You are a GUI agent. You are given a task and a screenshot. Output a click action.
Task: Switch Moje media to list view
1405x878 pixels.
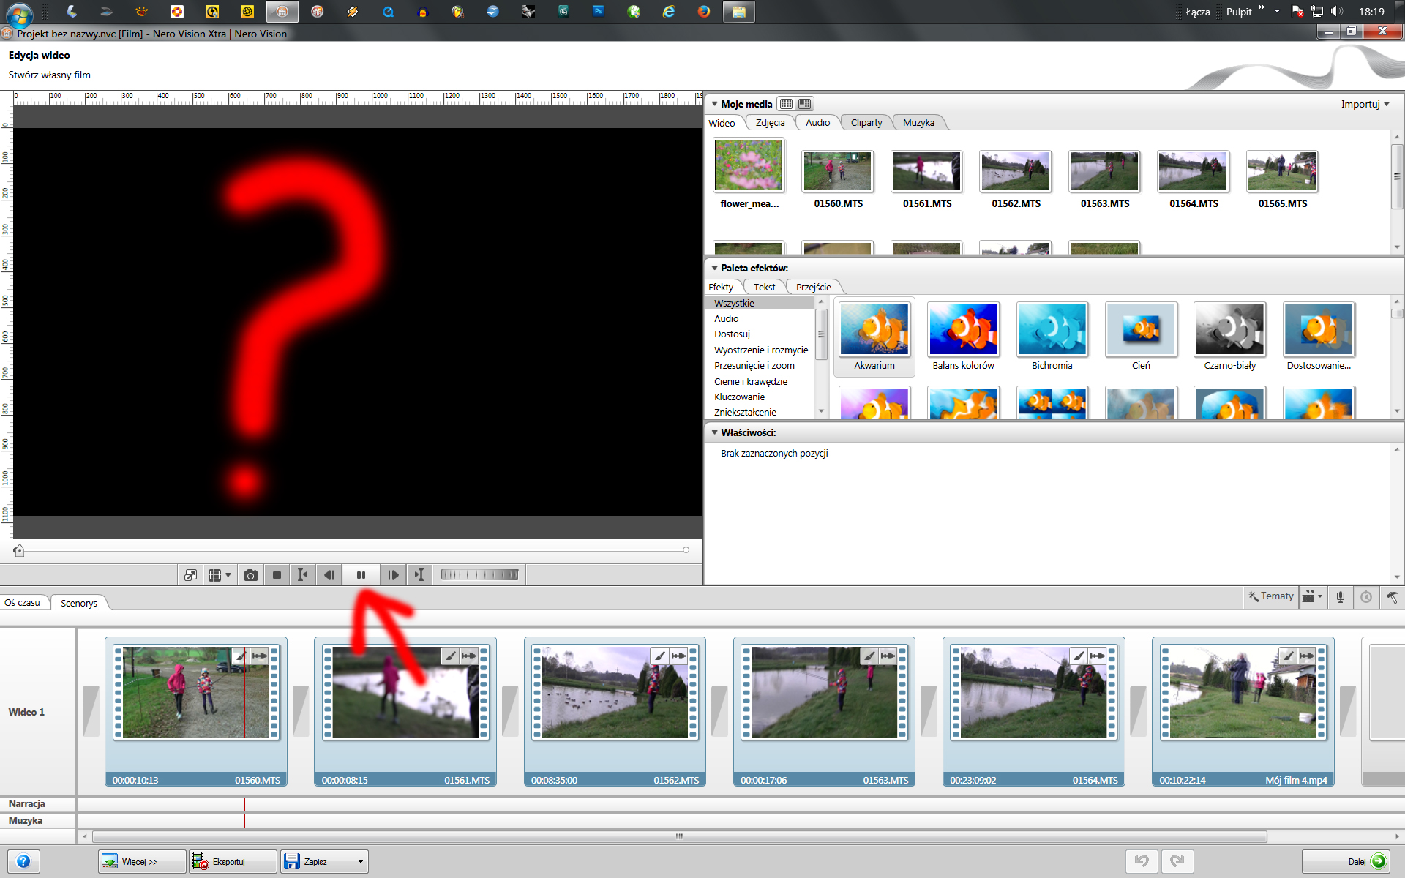coord(786,104)
